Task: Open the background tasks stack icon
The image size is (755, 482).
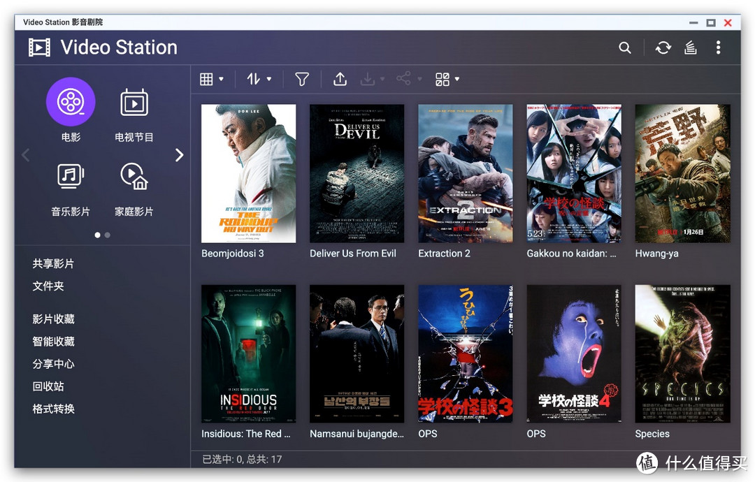Action: (x=691, y=48)
